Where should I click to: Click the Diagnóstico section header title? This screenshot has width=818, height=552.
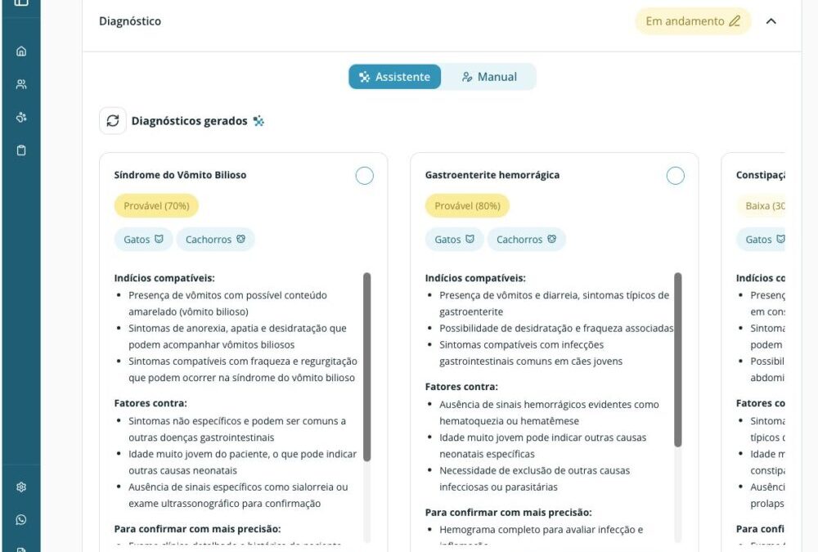coord(130,21)
